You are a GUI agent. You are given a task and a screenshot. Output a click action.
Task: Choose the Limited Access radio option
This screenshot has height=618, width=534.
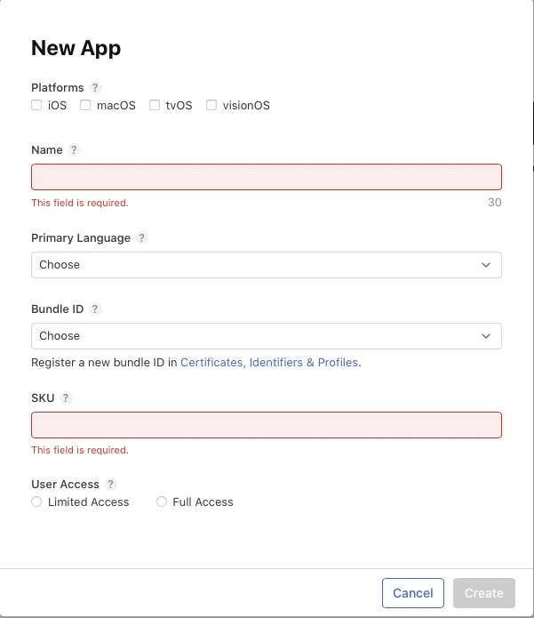(36, 502)
